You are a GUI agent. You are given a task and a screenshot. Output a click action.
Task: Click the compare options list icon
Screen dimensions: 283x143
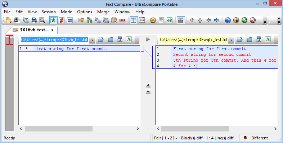pos(161,20)
